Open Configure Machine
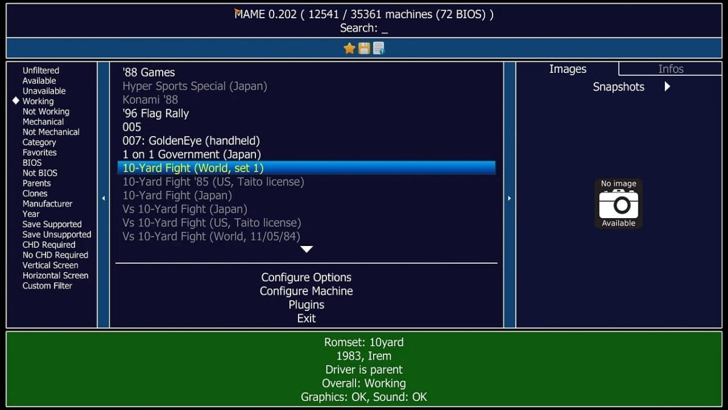Viewport: 728px width, 410px height. pyautogui.click(x=306, y=291)
